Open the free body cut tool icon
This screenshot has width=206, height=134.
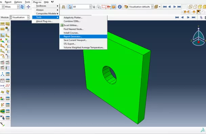point(2,105)
